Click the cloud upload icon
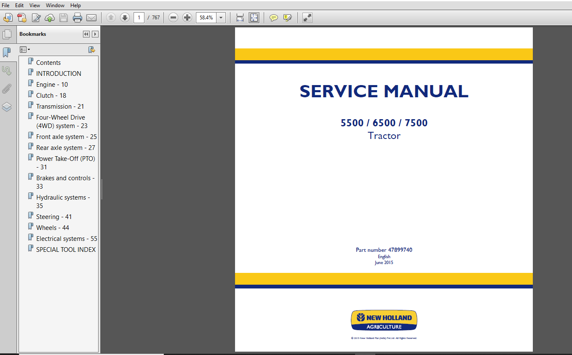The height and width of the screenshot is (355, 572). (x=50, y=18)
